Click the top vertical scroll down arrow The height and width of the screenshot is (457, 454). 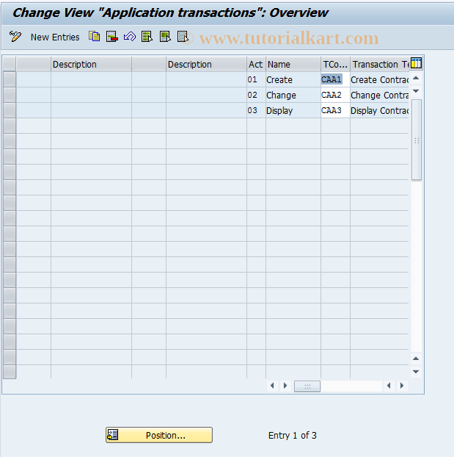click(x=416, y=91)
